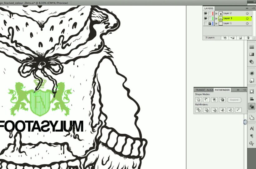Viewport: 256px width, 169px height.
Task: Open the Character panel icon in the dock
Action: point(252,129)
